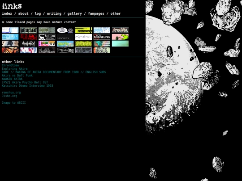This screenshot has width=242, height=181.
Task: Click the gray-green camo site button
Action: pyautogui.click(x=47, y=30)
